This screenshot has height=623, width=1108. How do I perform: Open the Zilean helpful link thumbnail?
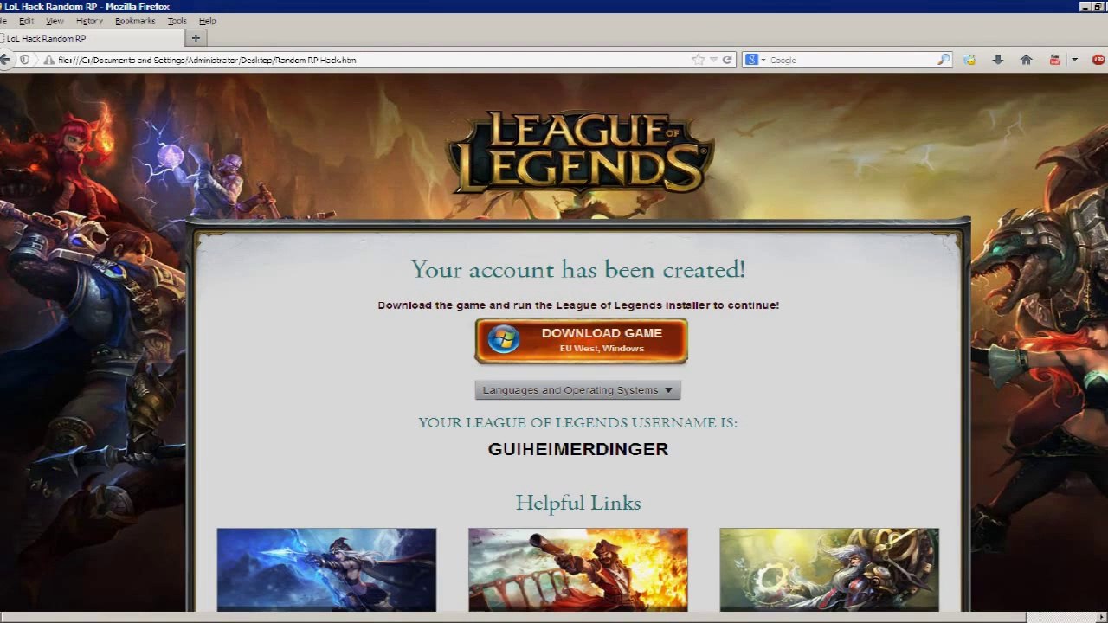(x=829, y=569)
